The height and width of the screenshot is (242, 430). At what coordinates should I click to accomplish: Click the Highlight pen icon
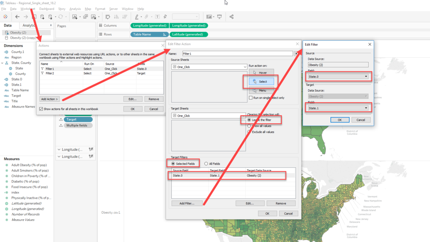click(136, 17)
